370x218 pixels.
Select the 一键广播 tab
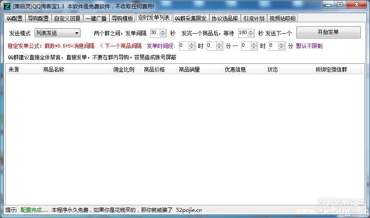tap(96, 18)
